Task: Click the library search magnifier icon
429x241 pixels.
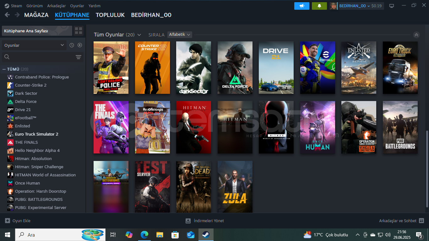Action: pyautogui.click(x=7, y=57)
